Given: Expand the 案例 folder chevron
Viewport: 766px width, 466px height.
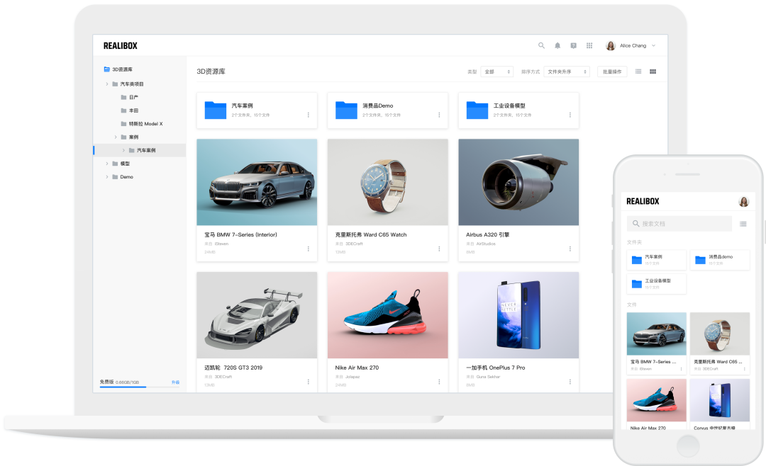Looking at the screenshot, I should [x=116, y=137].
